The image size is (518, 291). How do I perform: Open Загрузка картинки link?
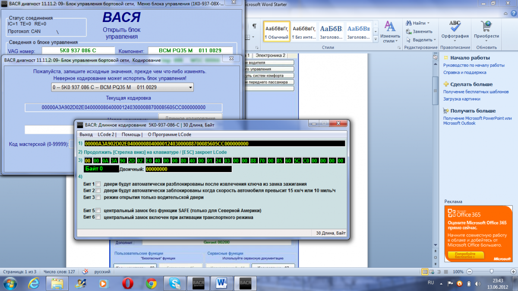point(461,99)
